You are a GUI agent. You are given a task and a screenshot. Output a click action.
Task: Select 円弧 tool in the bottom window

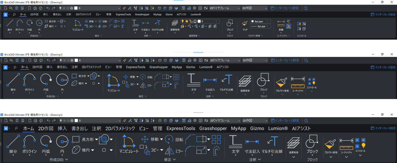(x=46, y=145)
